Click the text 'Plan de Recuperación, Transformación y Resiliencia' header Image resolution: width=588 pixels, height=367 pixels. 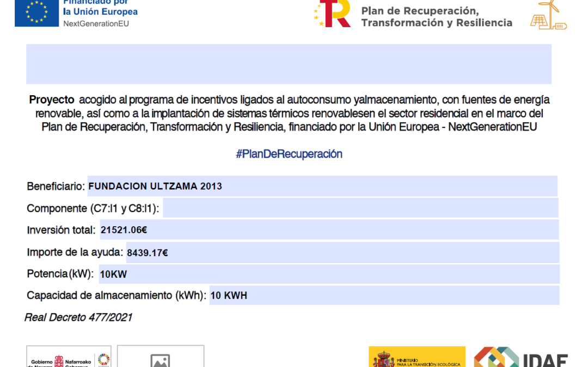click(437, 17)
